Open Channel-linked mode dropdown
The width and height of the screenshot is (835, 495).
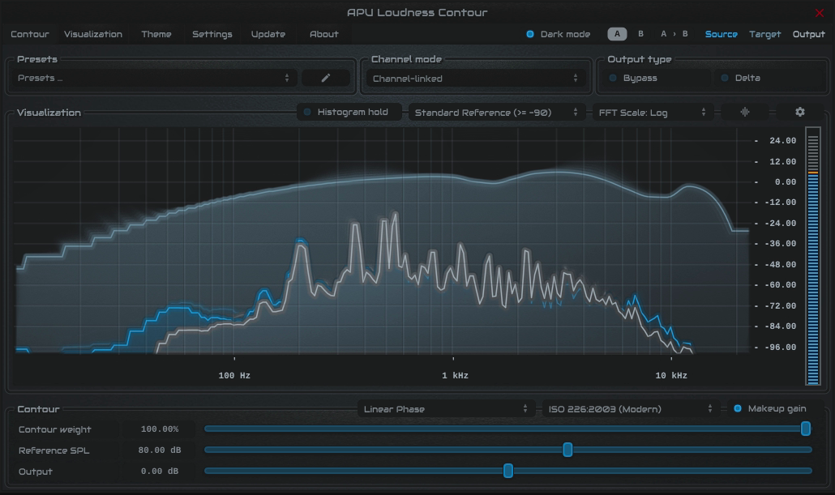tap(476, 79)
